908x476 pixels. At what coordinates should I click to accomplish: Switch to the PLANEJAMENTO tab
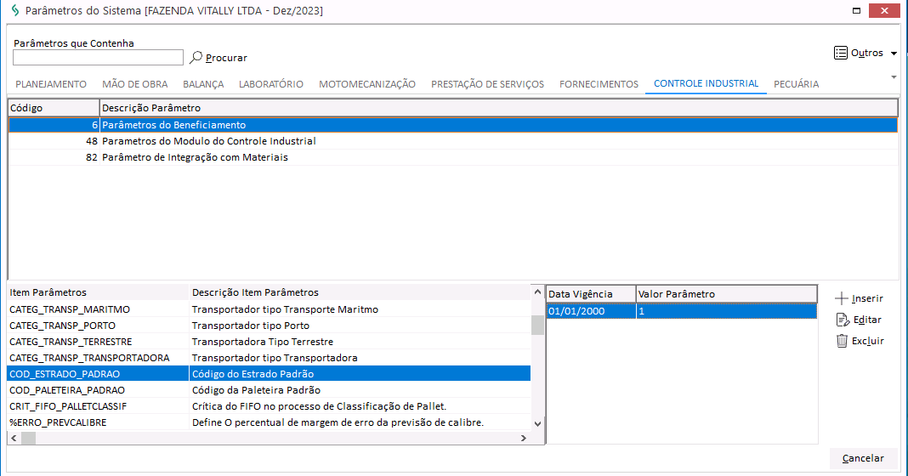(51, 84)
